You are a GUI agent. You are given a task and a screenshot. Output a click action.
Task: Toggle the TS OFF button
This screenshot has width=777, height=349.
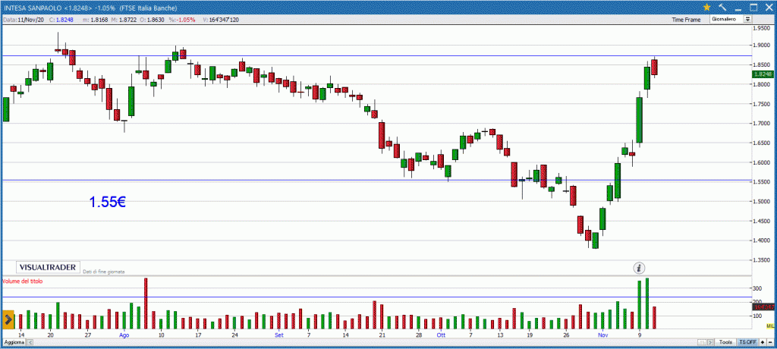(747, 342)
